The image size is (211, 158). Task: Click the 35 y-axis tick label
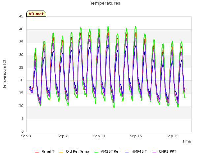[x=21, y=42]
